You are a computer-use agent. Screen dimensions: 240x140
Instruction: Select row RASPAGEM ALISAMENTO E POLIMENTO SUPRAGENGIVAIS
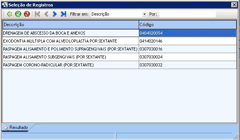click(71, 49)
